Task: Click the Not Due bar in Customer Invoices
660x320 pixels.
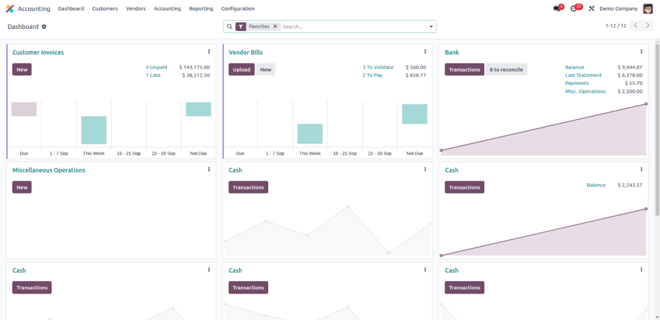Action: tap(199, 109)
